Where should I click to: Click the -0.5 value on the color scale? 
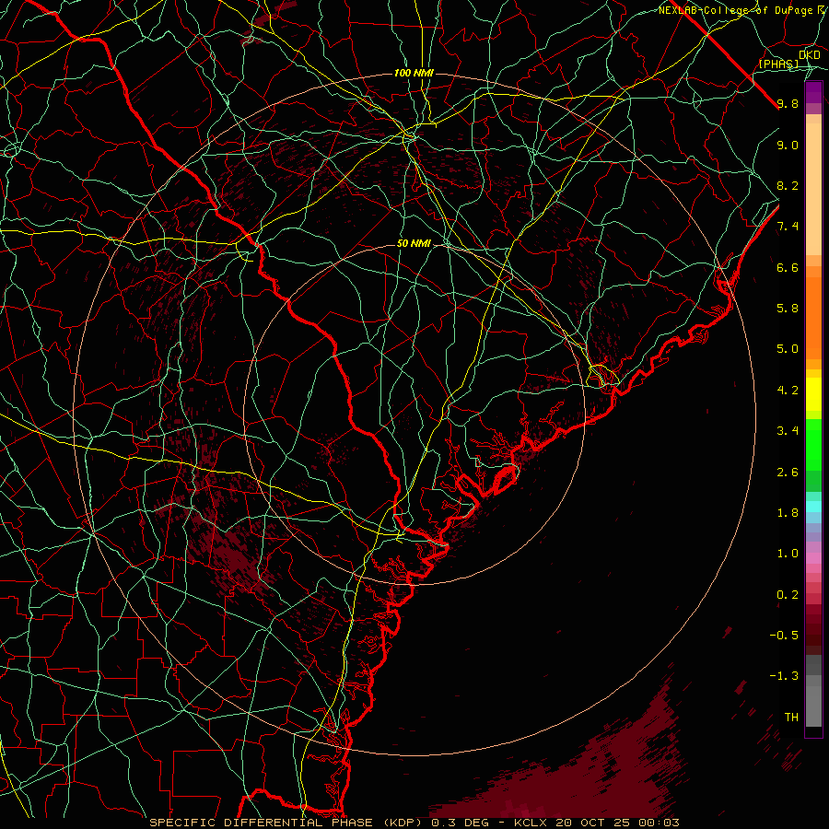(x=784, y=636)
